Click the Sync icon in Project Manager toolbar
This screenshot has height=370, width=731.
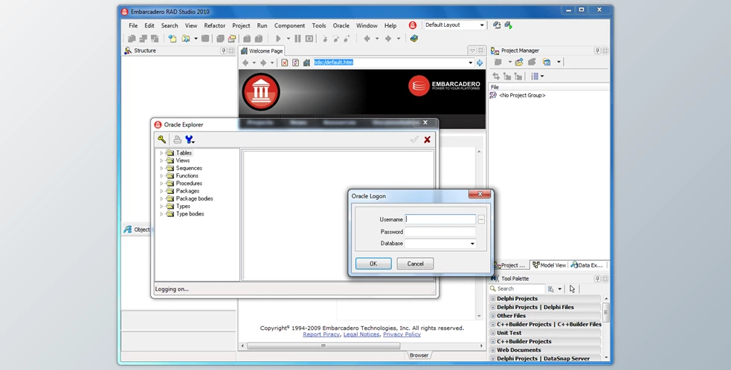pyautogui.click(x=496, y=76)
